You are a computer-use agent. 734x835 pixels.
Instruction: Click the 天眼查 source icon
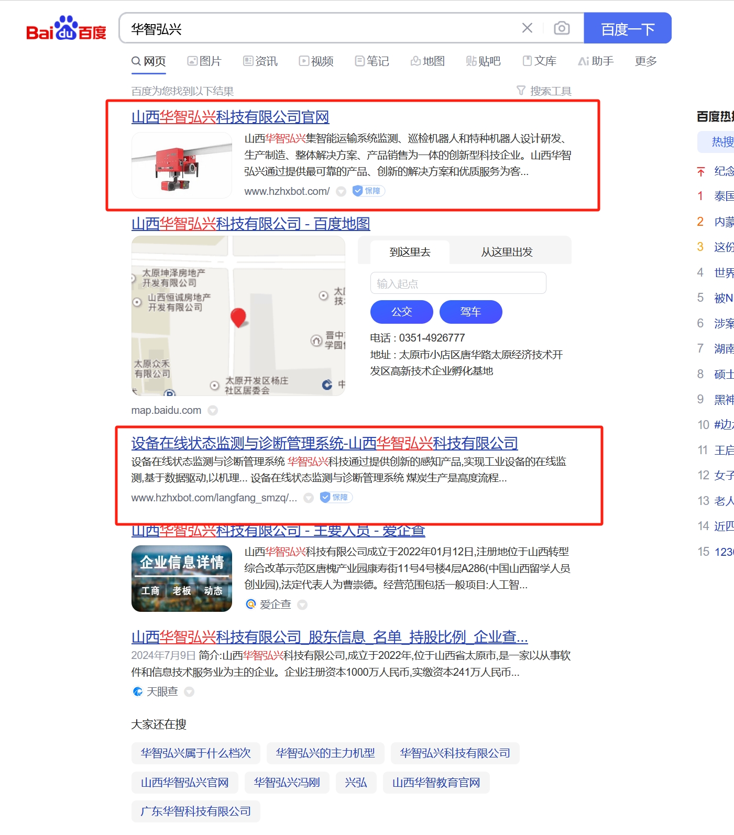(x=138, y=692)
